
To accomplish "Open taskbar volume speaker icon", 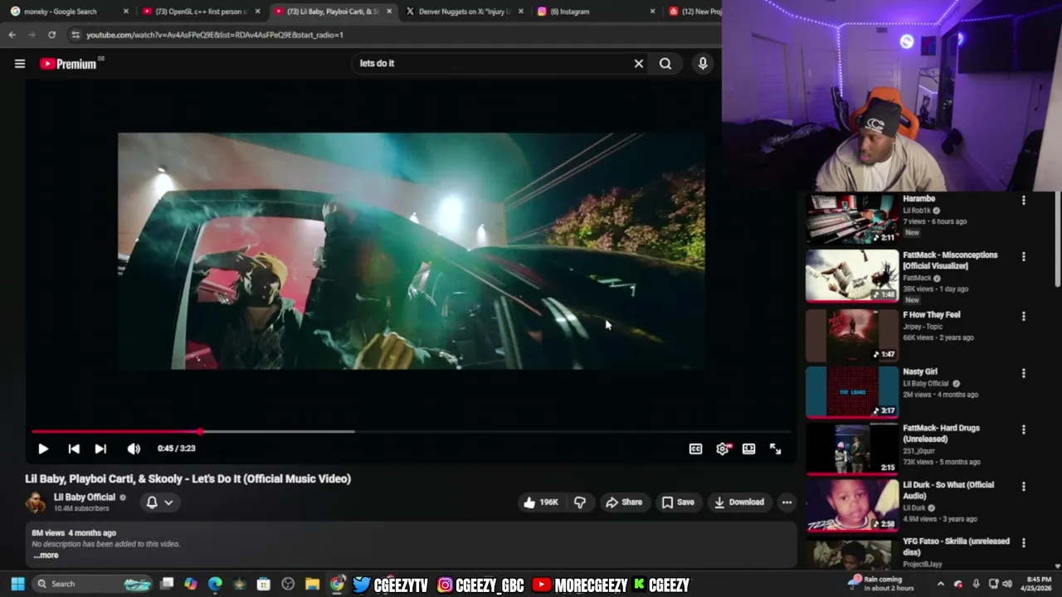I will (1006, 584).
